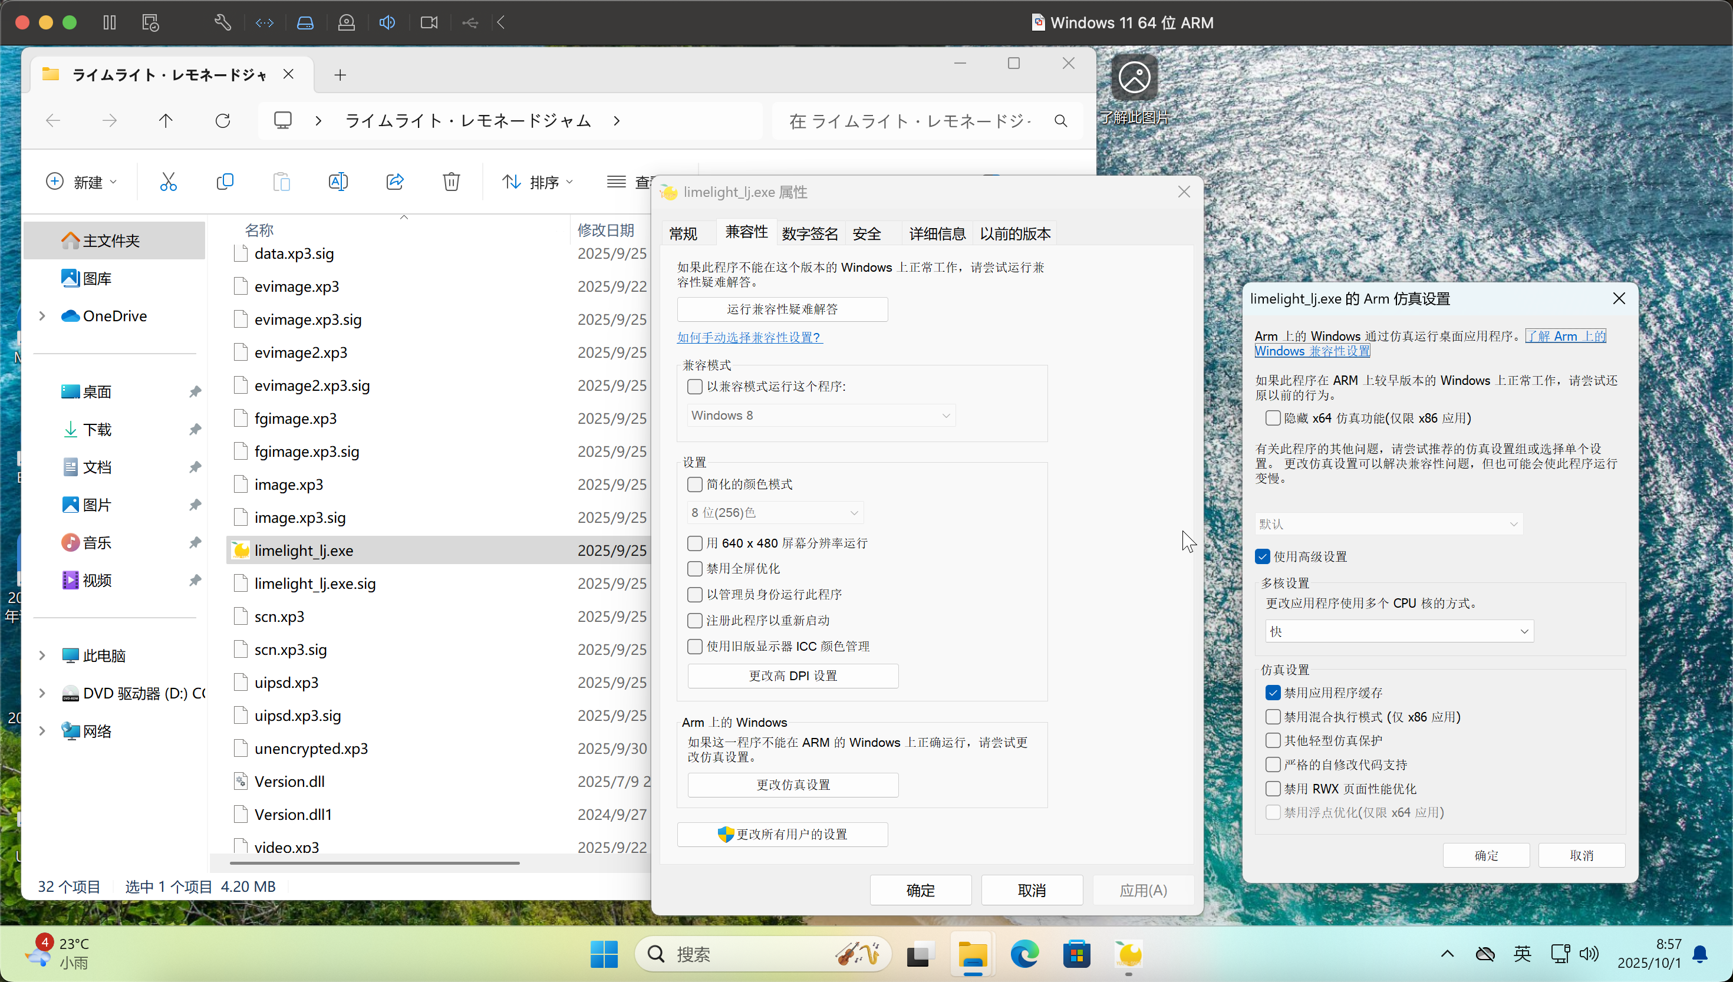Click the Cut scissors icon in Explorer toolbar
The image size is (1733, 982).
168,182
